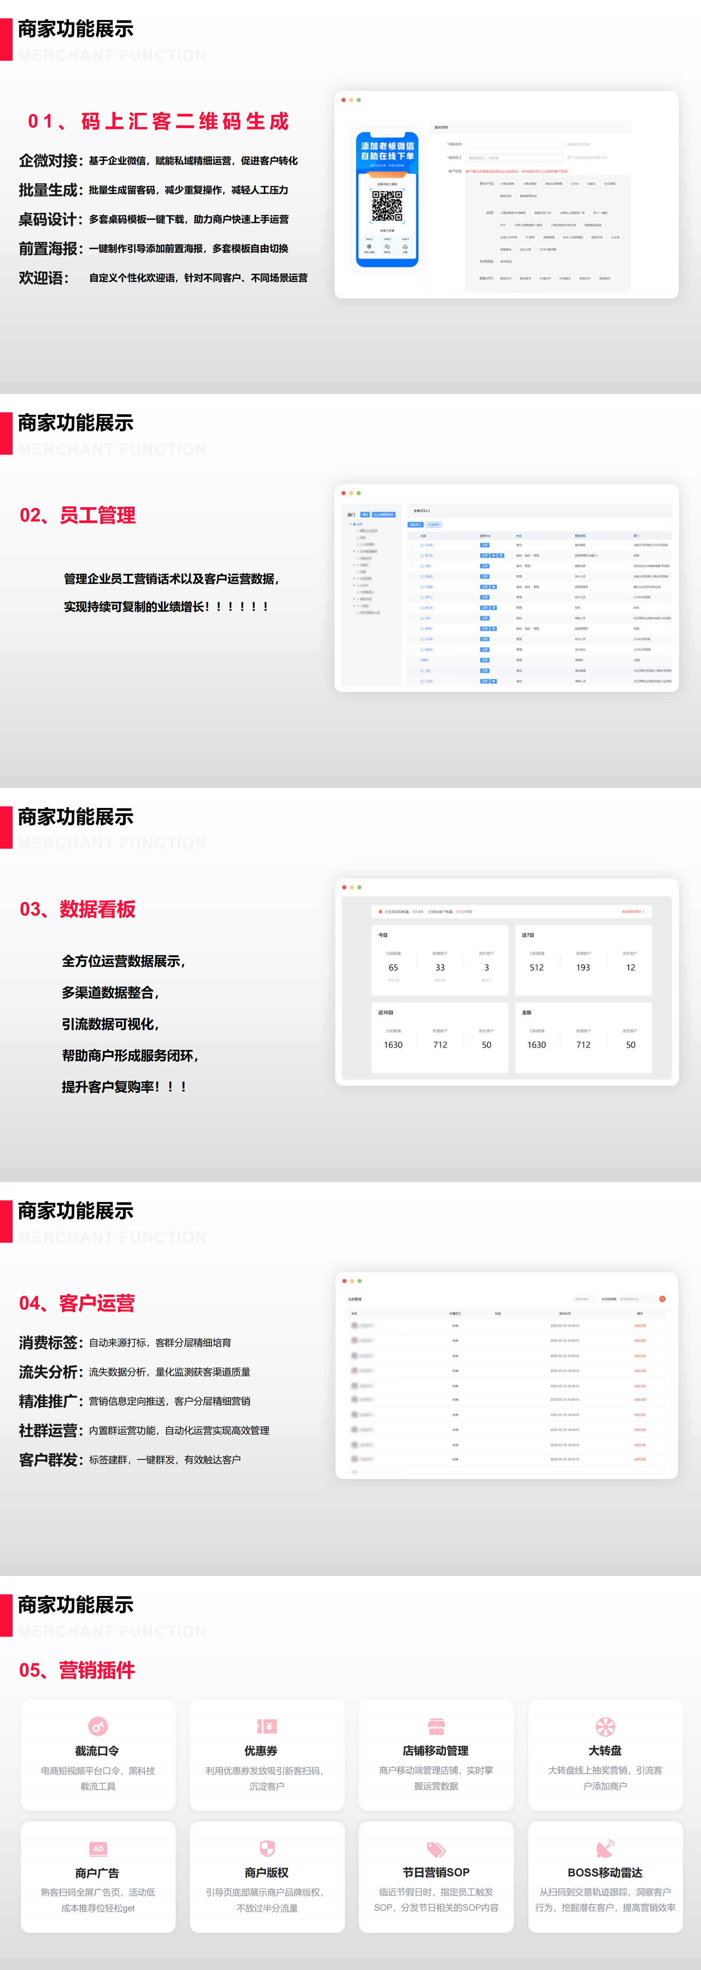Viewport: 701px width, 1970px height.
Task: Expand the SCRM department tree node
Action: tap(354, 585)
